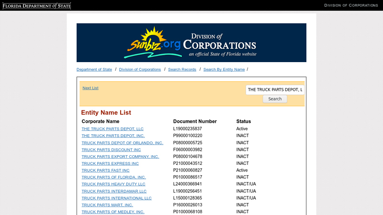Select document number P01000068108

click(188, 212)
